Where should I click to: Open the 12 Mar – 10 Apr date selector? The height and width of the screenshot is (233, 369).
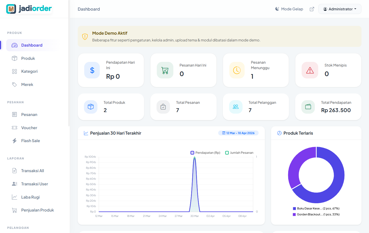(x=238, y=133)
